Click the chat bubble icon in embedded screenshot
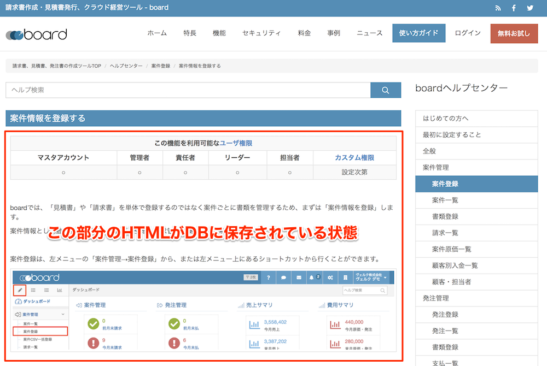Image resolution: width=547 pixels, height=366 pixels. pos(283,278)
